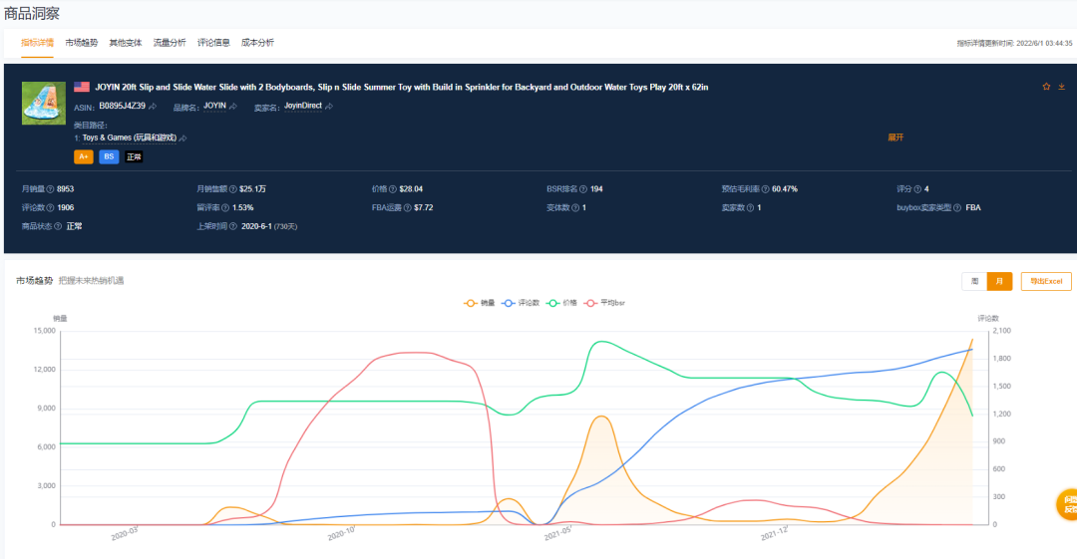Click the star favorite icon for the product
The width and height of the screenshot is (1077, 559).
click(1046, 87)
